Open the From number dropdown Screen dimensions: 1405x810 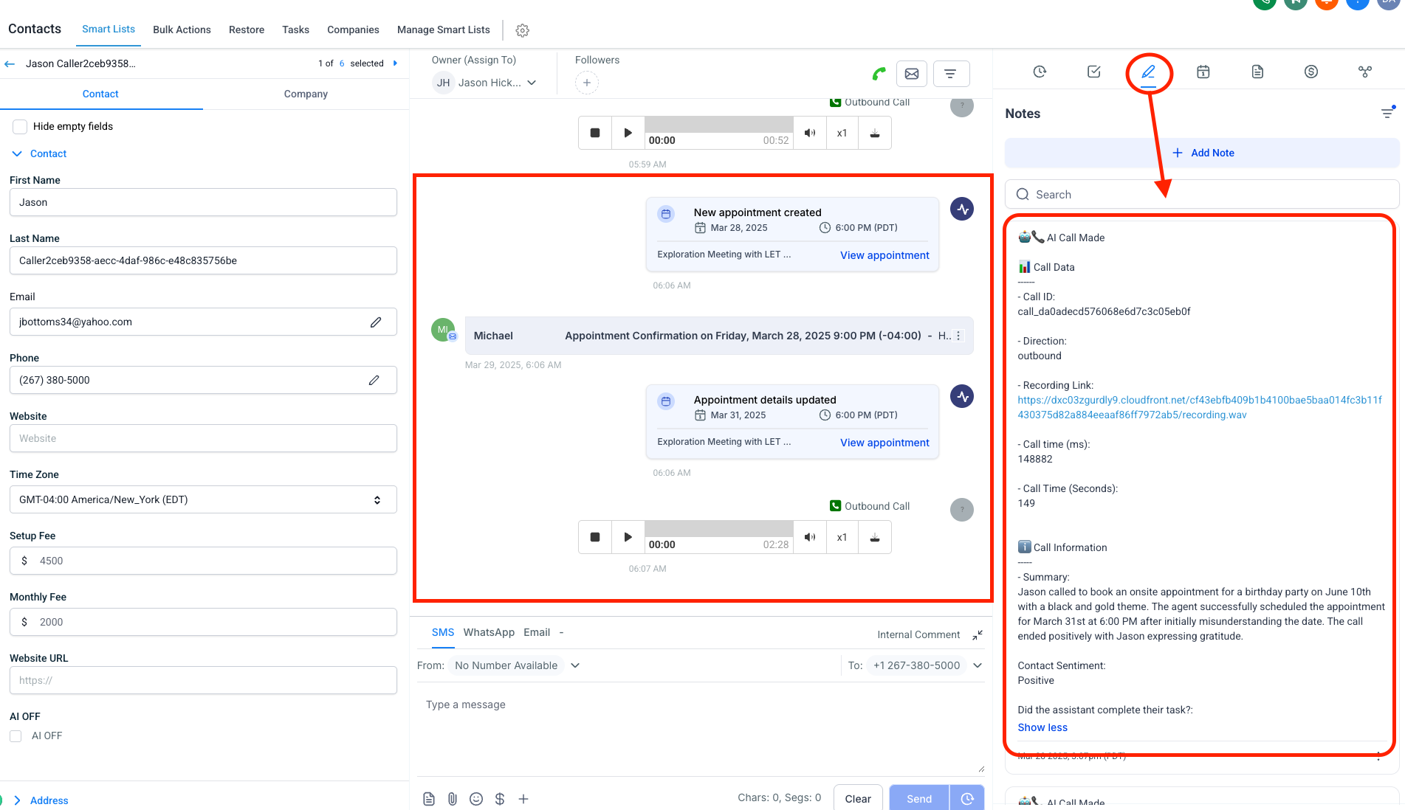pos(575,665)
